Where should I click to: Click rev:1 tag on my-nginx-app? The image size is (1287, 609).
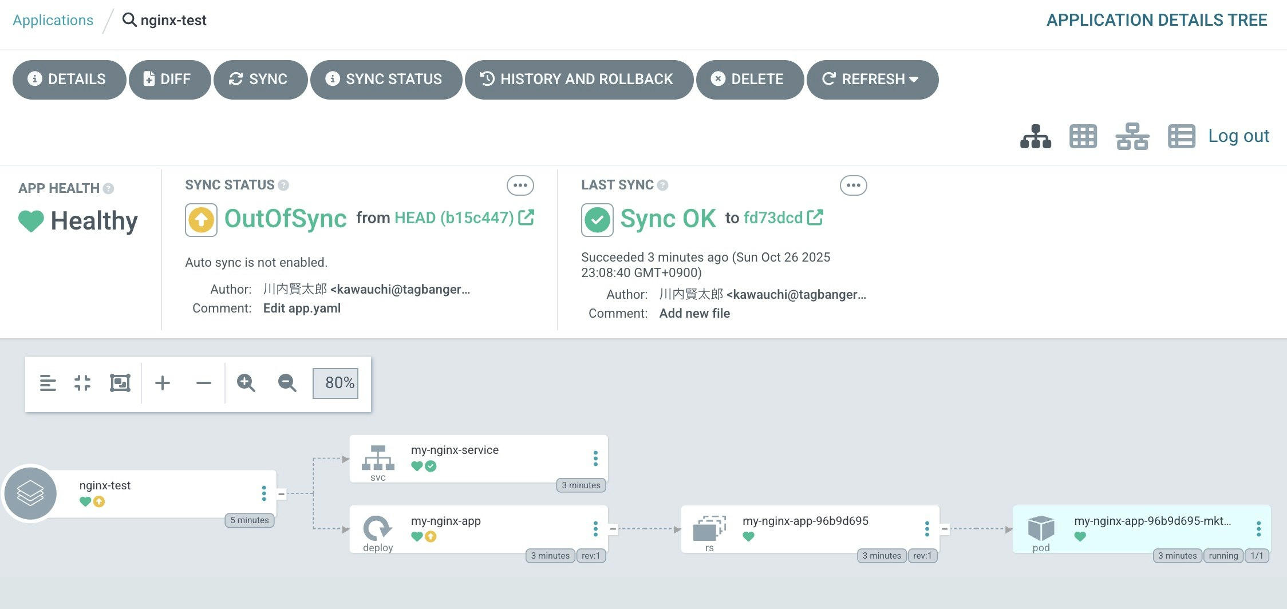coord(591,556)
